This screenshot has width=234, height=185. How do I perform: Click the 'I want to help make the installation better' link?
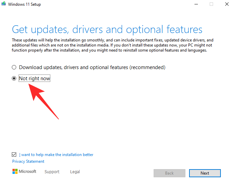pos(56,155)
